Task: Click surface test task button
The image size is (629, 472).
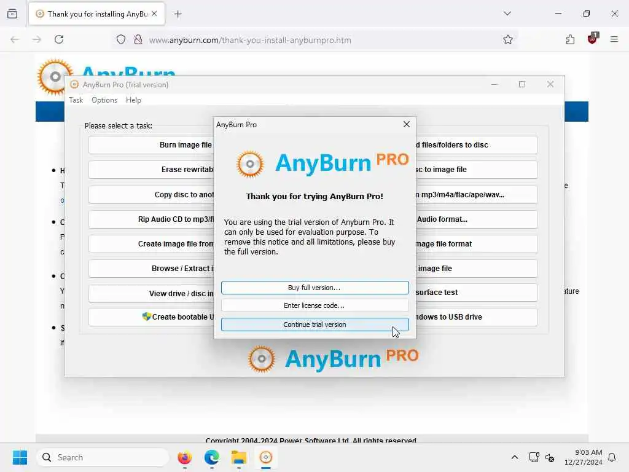Action: tap(477, 292)
